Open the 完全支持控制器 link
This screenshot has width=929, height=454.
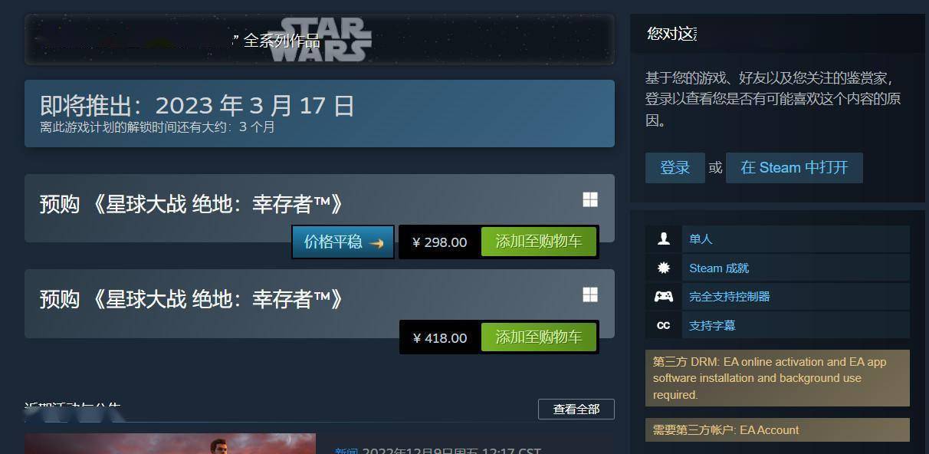coord(729,296)
